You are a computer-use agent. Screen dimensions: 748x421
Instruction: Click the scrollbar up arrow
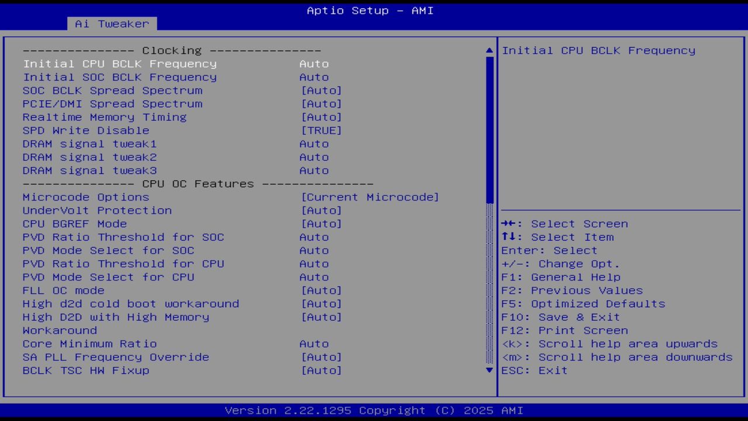point(489,50)
